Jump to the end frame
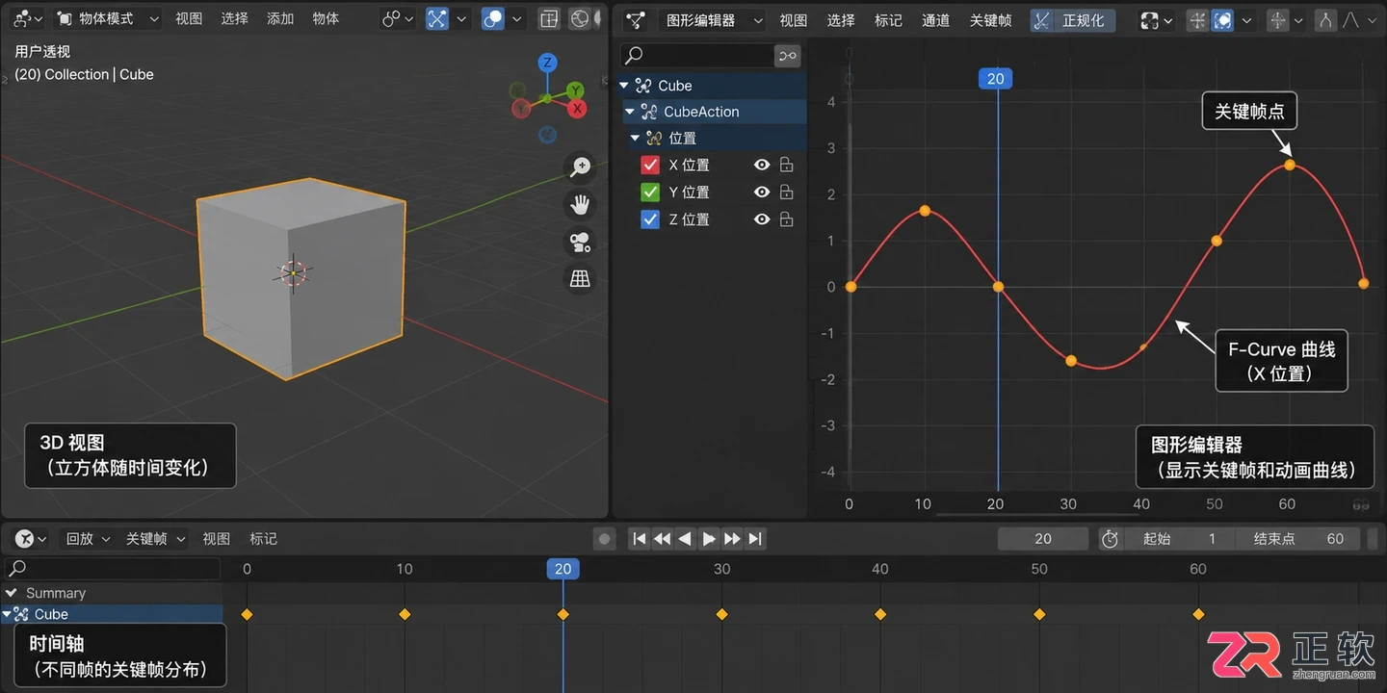The image size is (1387, 693). click(755, 539)
